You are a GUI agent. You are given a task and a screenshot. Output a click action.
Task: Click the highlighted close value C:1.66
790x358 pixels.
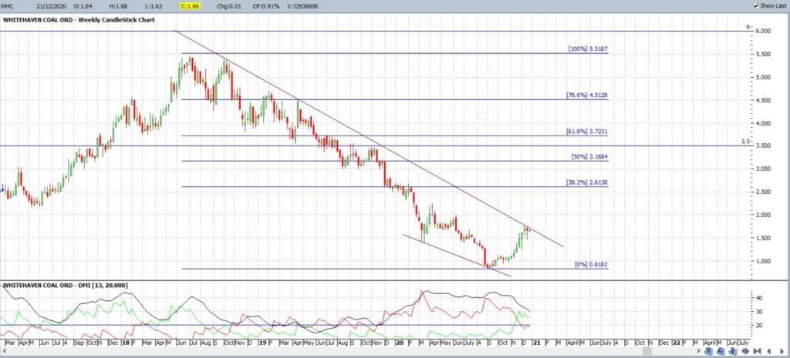tap(191, 6)
